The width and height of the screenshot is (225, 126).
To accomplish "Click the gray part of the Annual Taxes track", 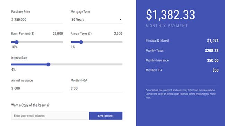I will point(102,42).
